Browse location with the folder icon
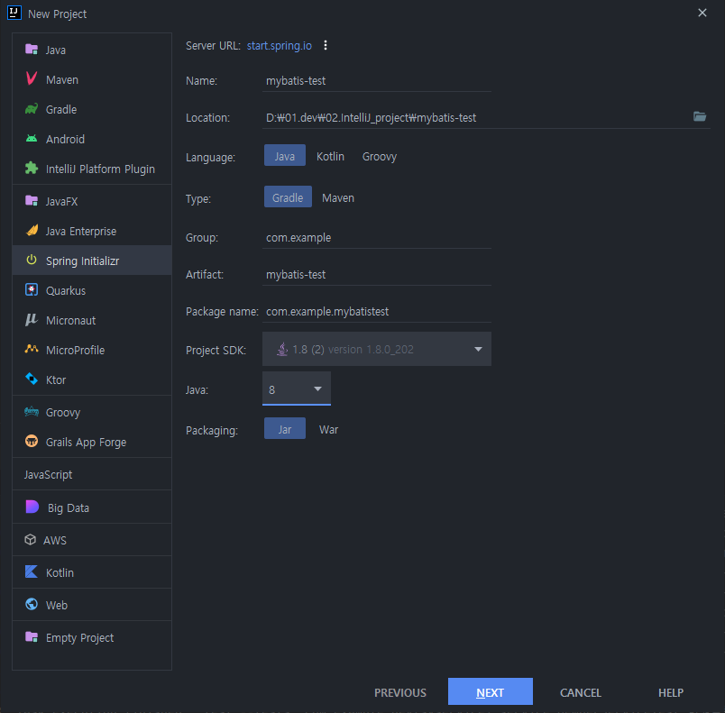 point(700,116)
